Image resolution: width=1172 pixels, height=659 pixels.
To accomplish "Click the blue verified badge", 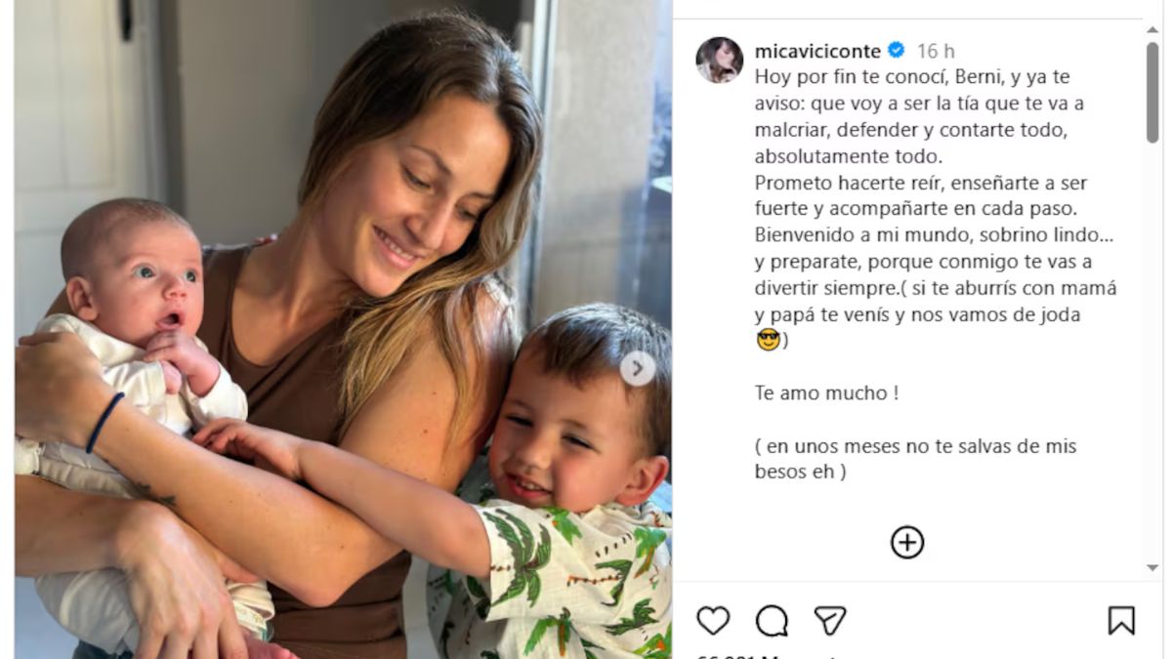I will [896, 51].
